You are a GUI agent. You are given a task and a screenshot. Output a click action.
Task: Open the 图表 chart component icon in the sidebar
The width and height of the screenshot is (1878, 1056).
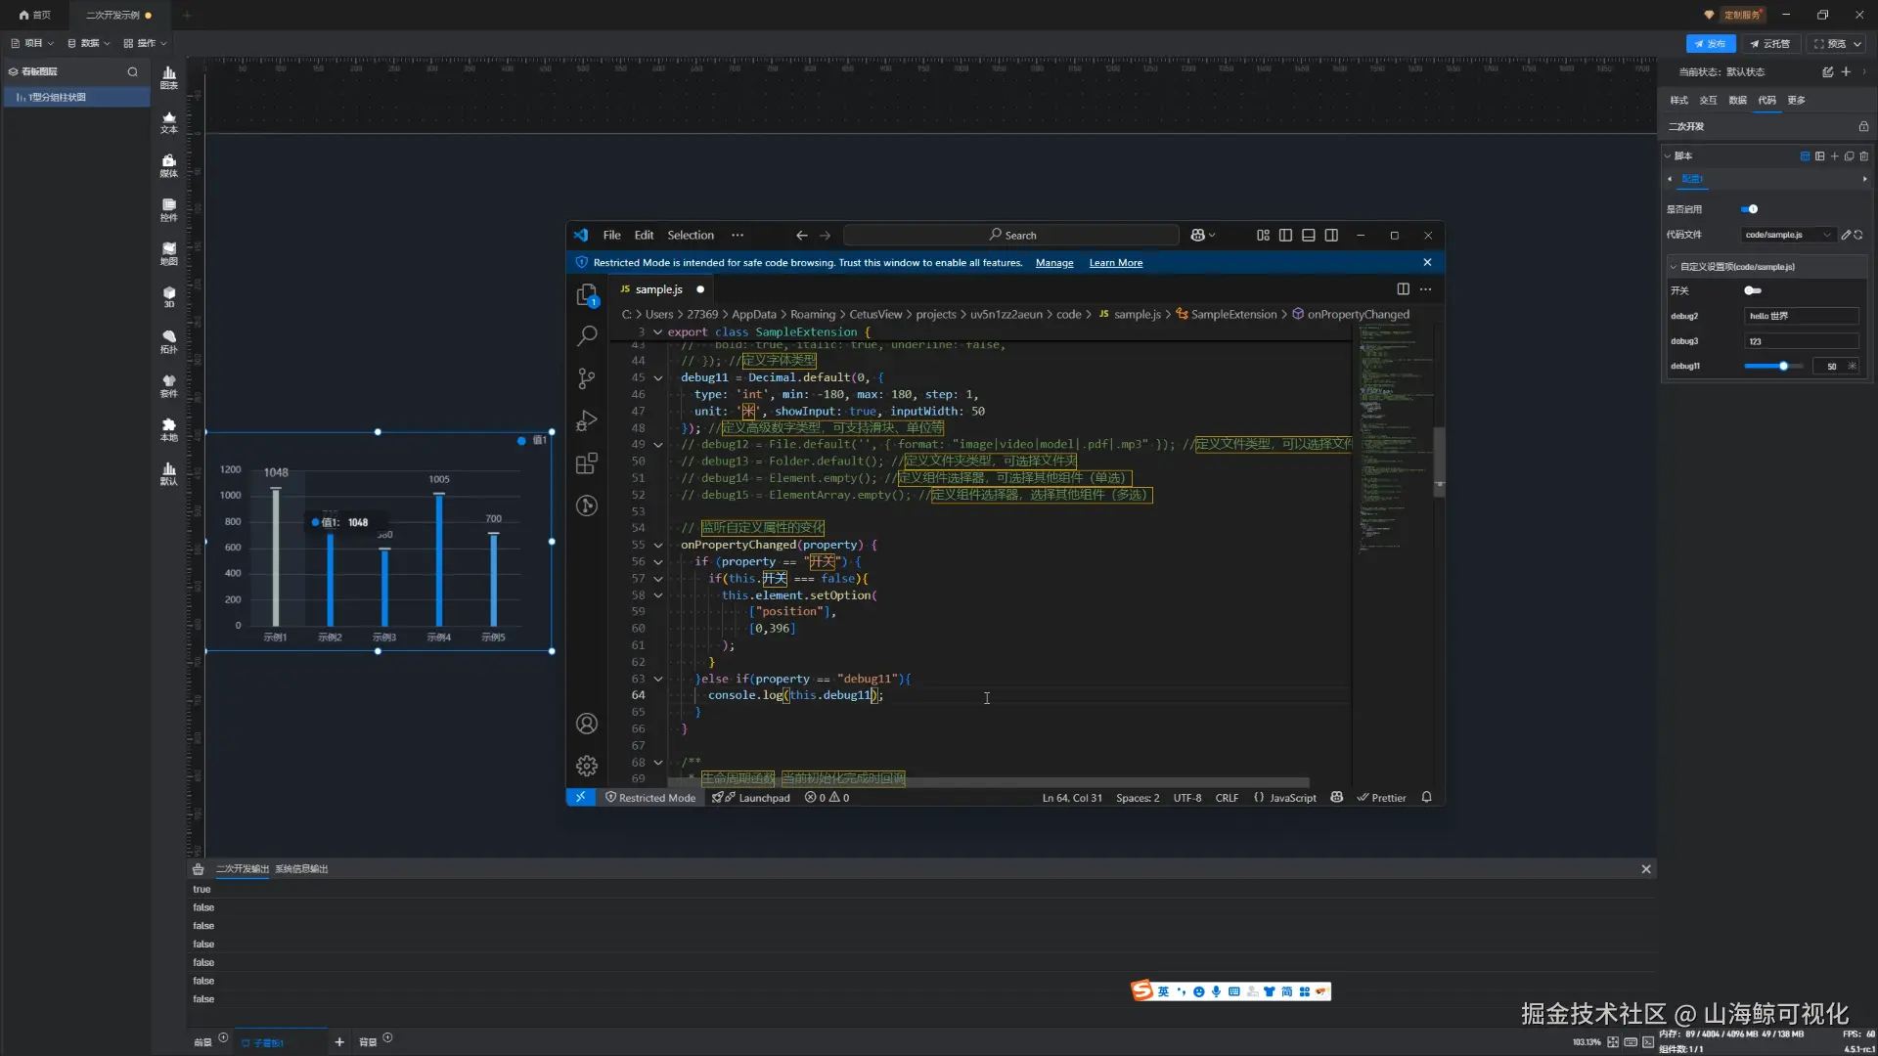pyautogui.click(x=169, y=77)
